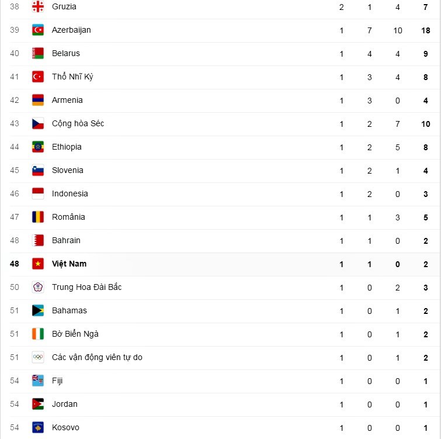Image resolution: width=441 pixels, height=439 pixels.
Task: Click the Bahamas flag icon
Action: coord(38,310)
